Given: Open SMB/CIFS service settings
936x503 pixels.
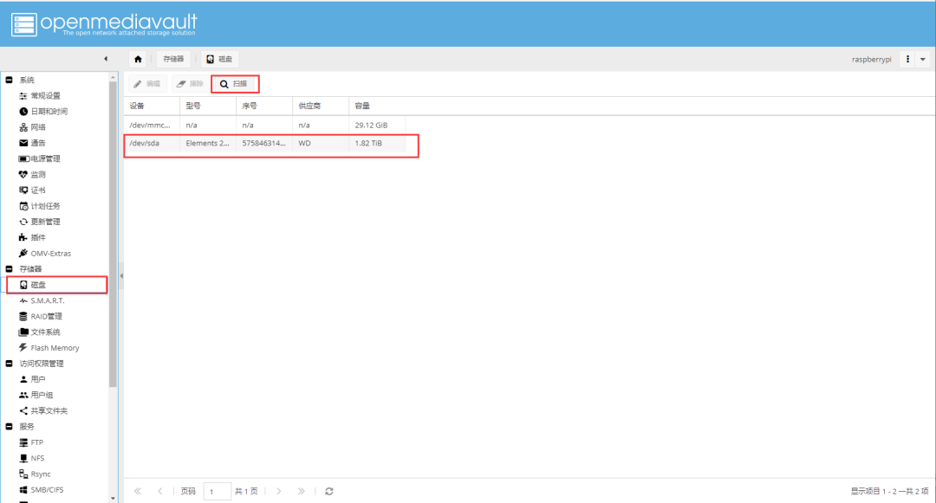Looking at the screenshot, I should point(47,490).
